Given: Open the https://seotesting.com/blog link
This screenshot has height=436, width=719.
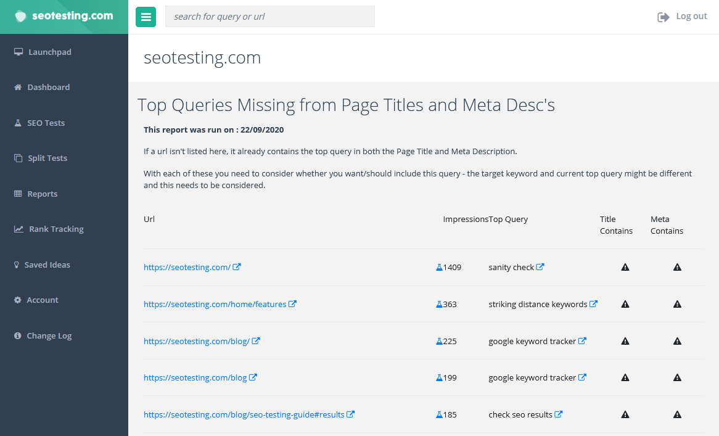Looking at the screenshot, I should click(x=195, y=378).
